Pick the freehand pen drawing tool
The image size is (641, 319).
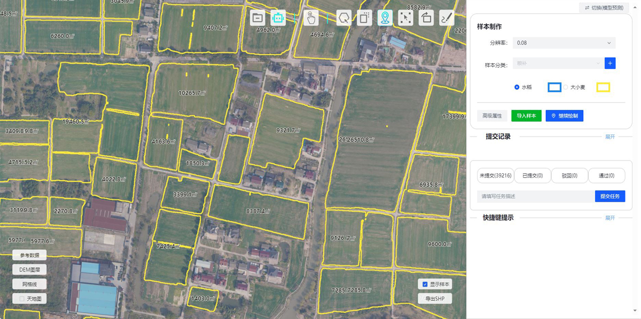(x=446, y=18)
